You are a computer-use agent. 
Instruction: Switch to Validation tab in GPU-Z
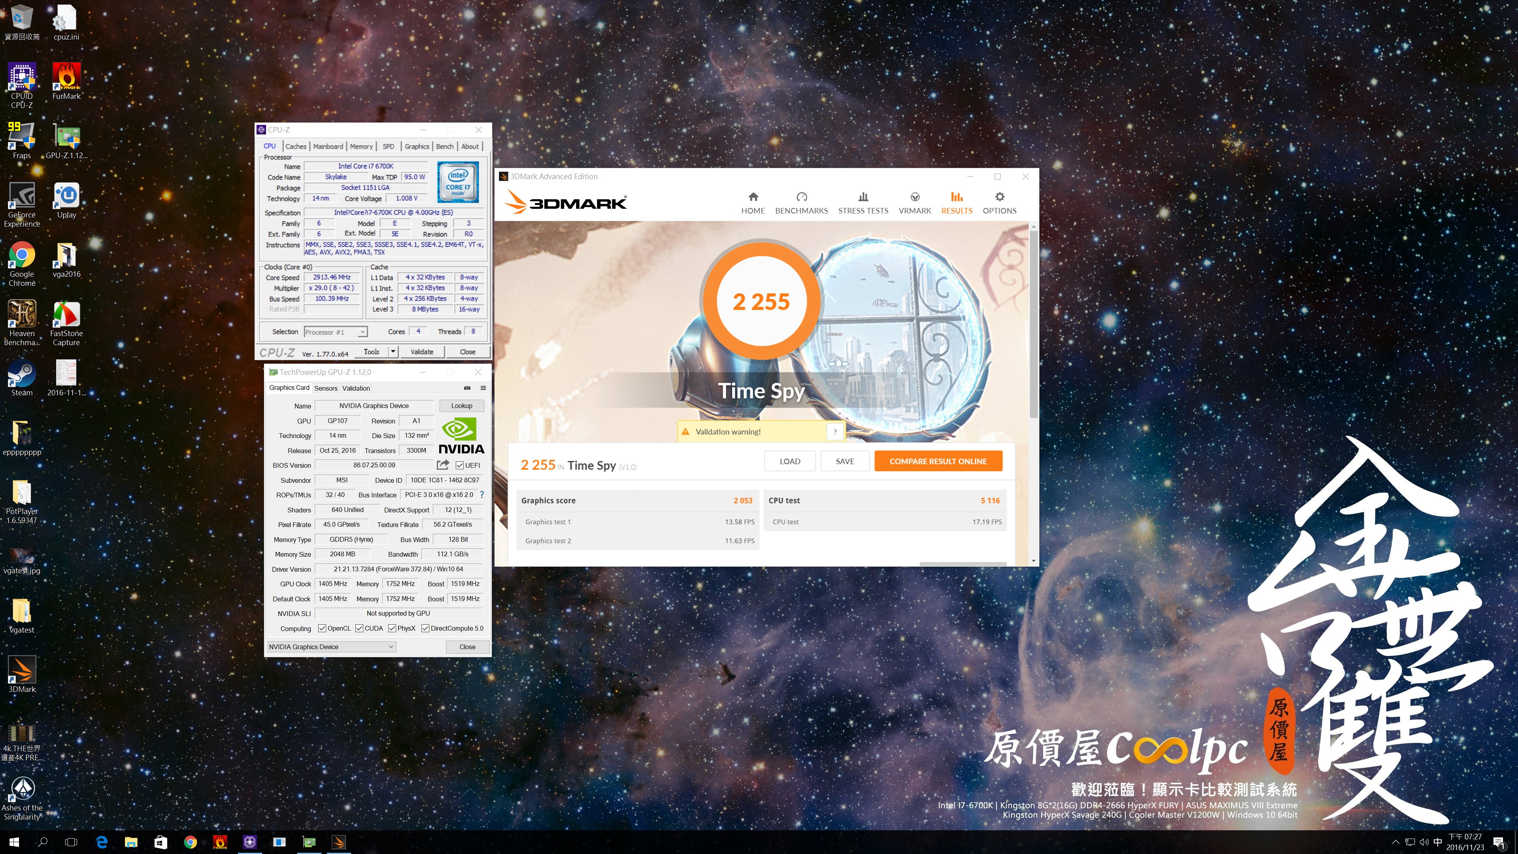[356, 388]
